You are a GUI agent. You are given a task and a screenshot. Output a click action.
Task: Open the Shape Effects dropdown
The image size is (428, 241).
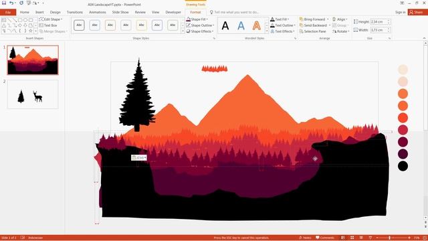click(200, 31)
